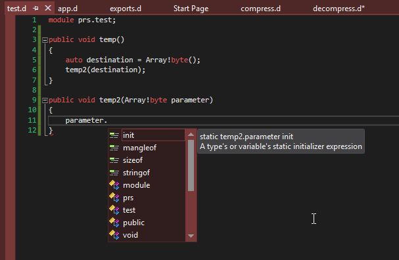The height and width of the screenshot is (260, 399).
Task: Click the keyword icon beside void
Action: coord(114,235)
